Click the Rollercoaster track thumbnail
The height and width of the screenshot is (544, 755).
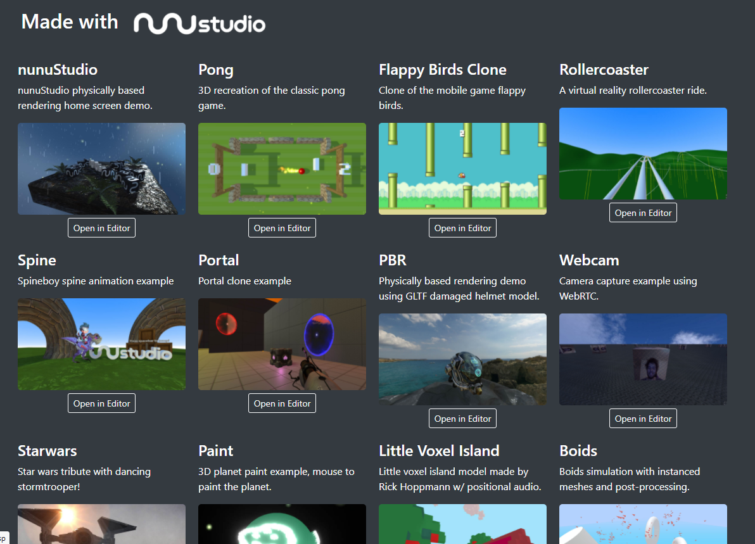point(644,153)
